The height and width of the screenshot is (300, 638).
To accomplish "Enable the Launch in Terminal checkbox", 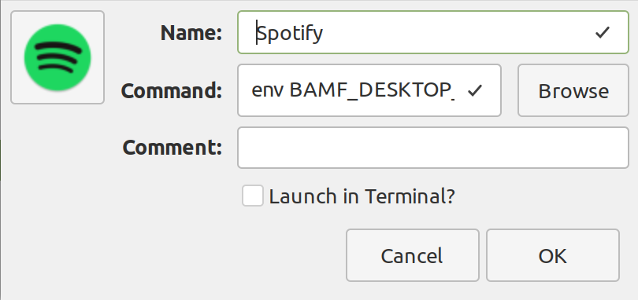I will [x=252, y=196].
